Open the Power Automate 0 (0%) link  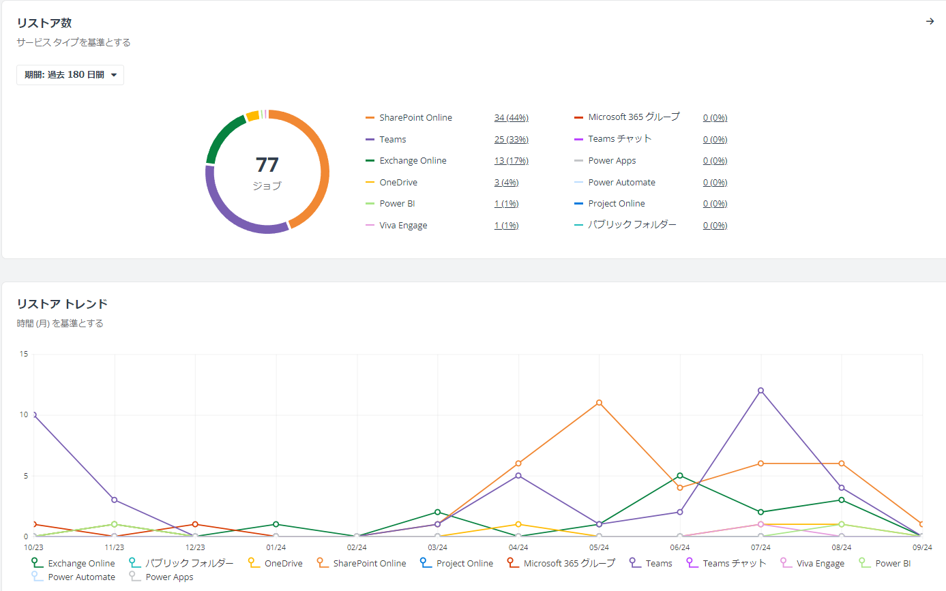point(715,182)
